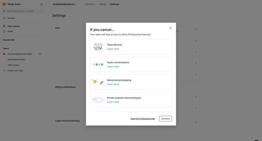This screenshot has width=262, height=141.
Task: Click the Figma logo icon beside Your teams
Action: [4, 26]
